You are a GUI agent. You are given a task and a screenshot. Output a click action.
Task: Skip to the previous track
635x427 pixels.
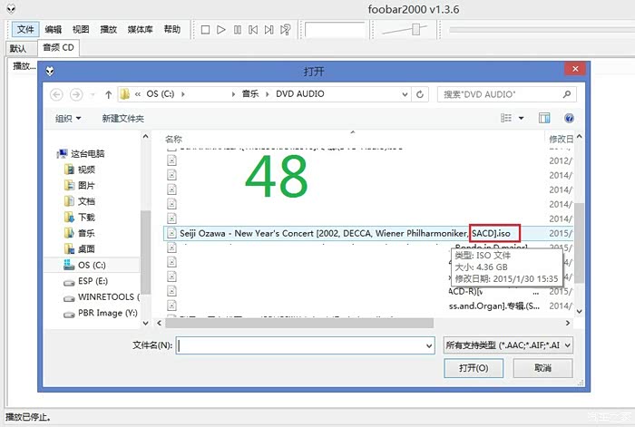pyautogui.click(x=254, y=30)
